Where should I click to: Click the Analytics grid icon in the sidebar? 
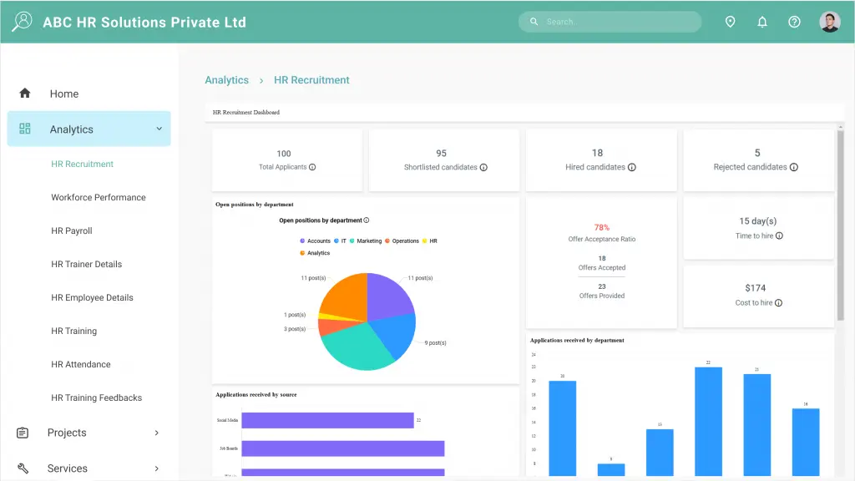tap(25, 129)
